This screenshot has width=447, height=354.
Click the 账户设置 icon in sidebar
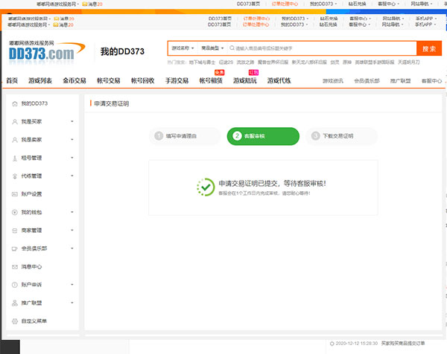point(15,194)
